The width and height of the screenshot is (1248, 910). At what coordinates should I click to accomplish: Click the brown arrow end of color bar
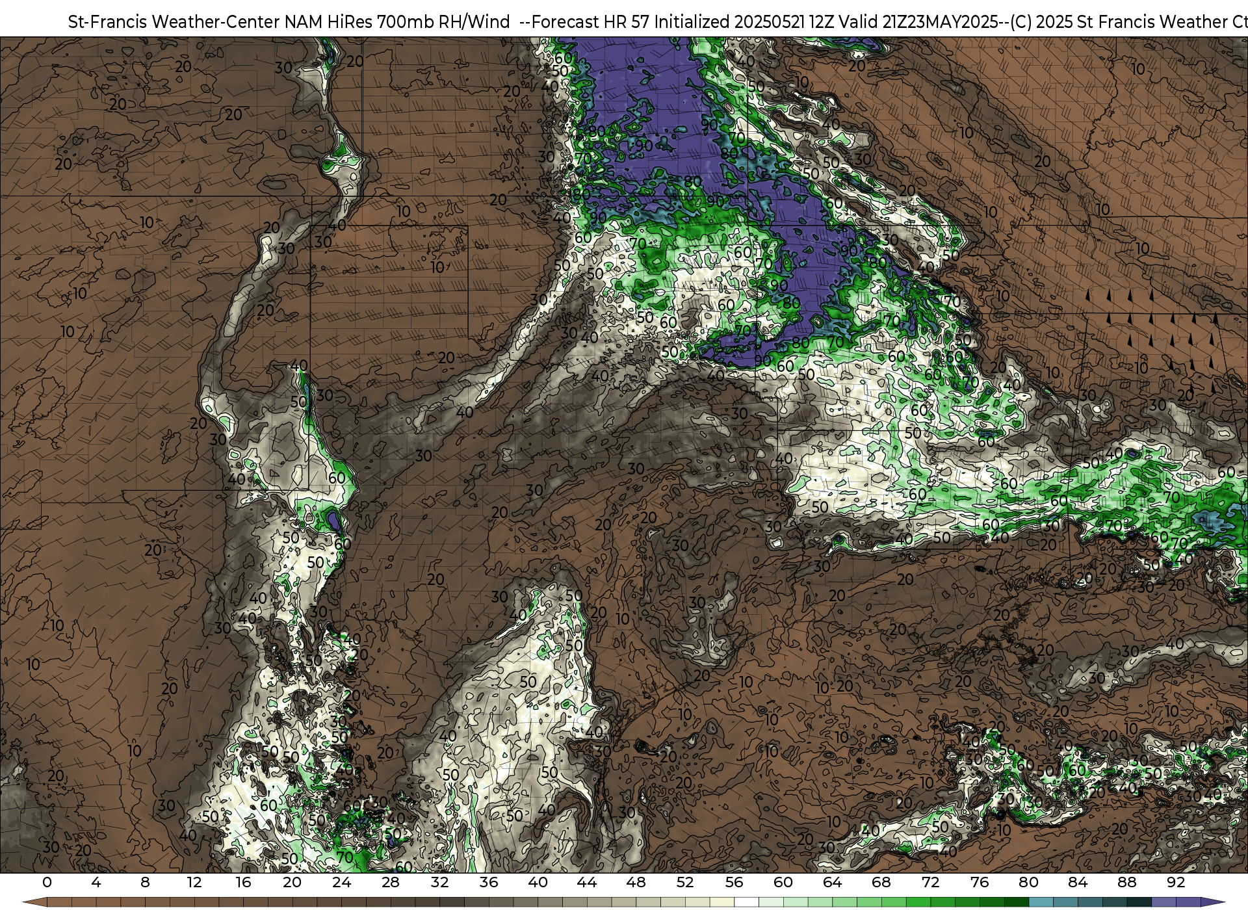[35, 903]
